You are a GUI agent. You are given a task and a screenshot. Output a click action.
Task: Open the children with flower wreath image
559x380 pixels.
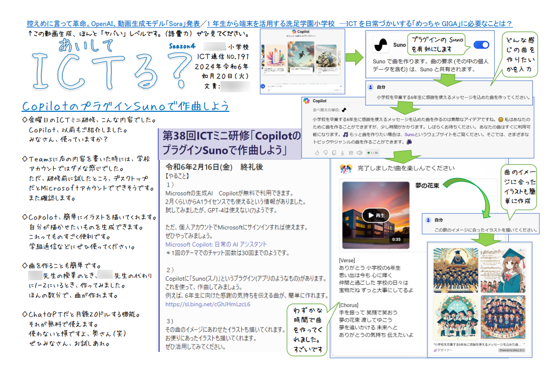click(456, 317)
